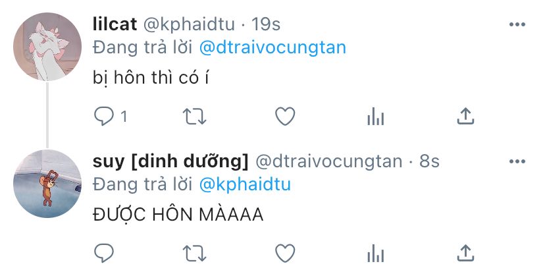
Task: Open the @kphaidtu mention link
Action: [245, 184]
